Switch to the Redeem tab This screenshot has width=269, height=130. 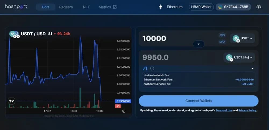[66, 7]
